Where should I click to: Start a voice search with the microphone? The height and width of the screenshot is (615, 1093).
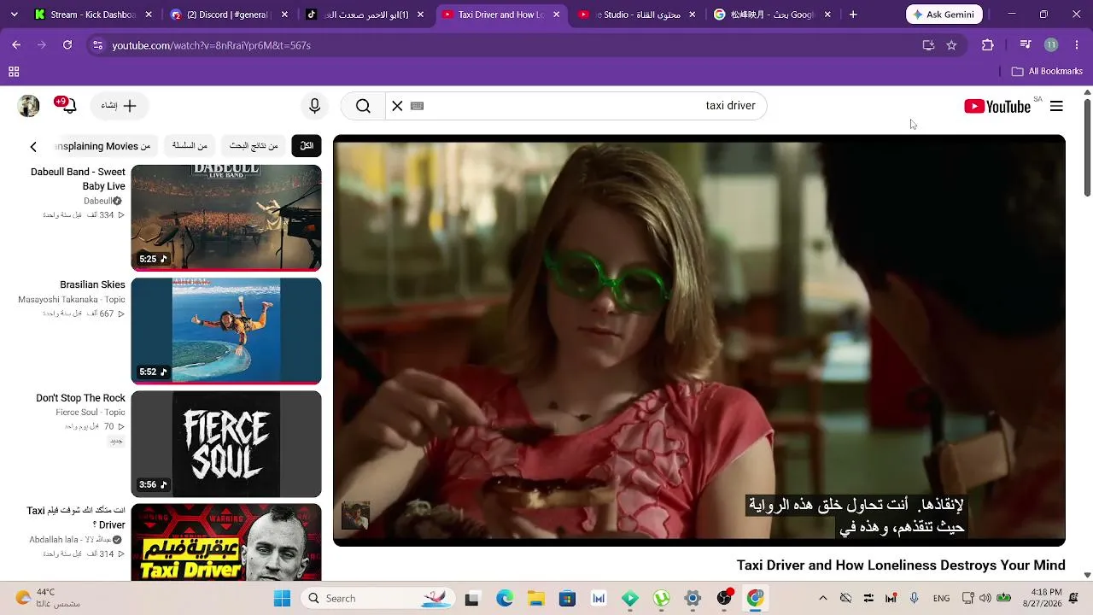(x=315, y=106)
